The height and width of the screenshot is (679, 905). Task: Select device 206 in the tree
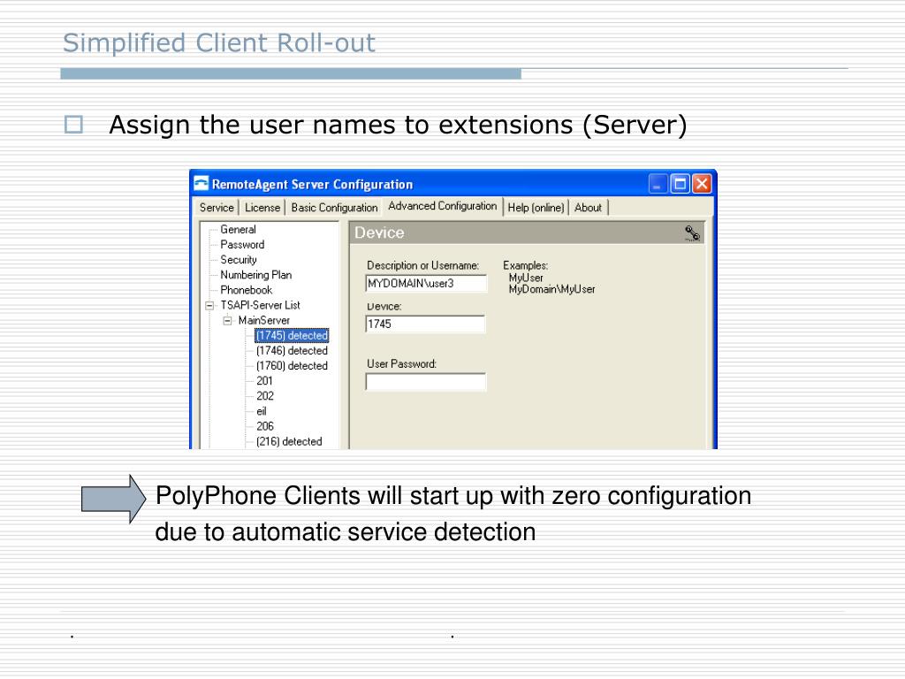(265, 426)
